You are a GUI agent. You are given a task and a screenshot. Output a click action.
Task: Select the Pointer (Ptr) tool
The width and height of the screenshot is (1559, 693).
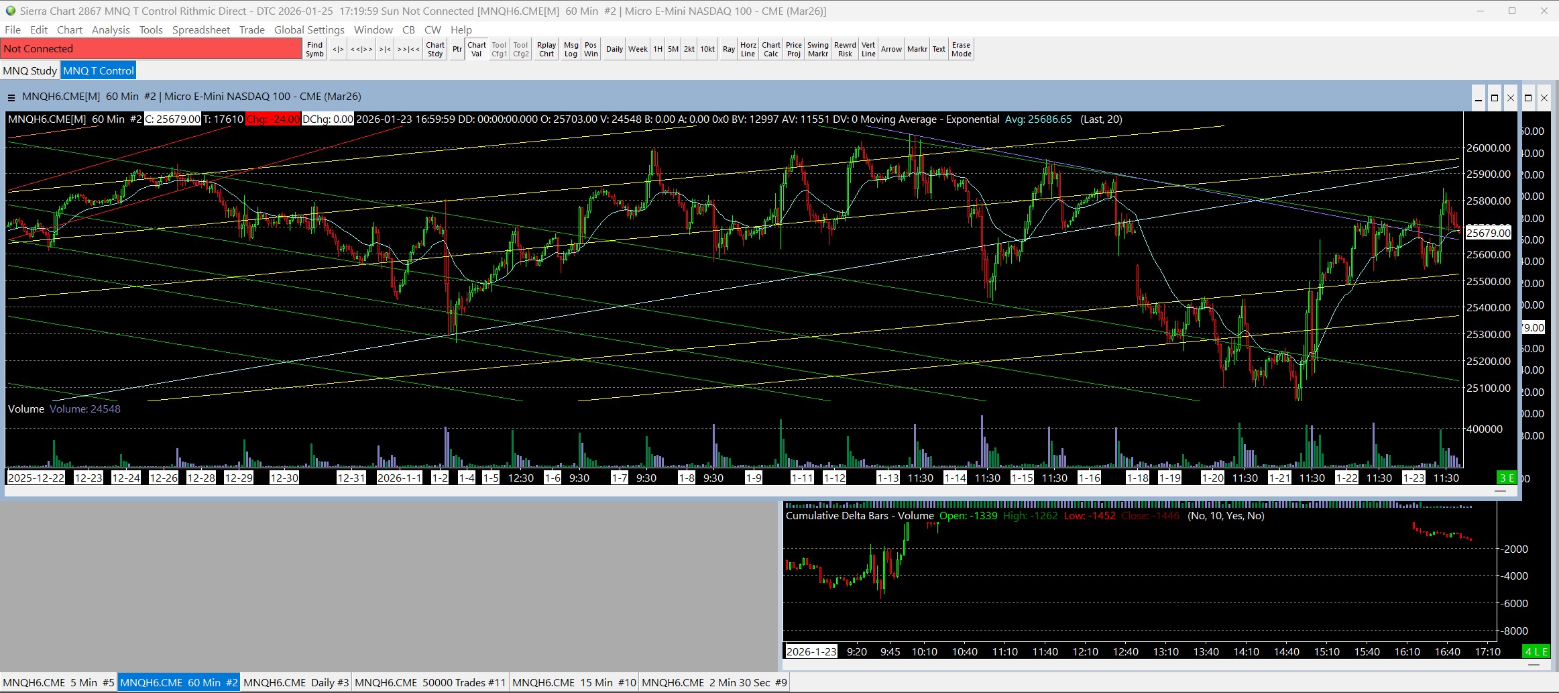pos(457,49)
